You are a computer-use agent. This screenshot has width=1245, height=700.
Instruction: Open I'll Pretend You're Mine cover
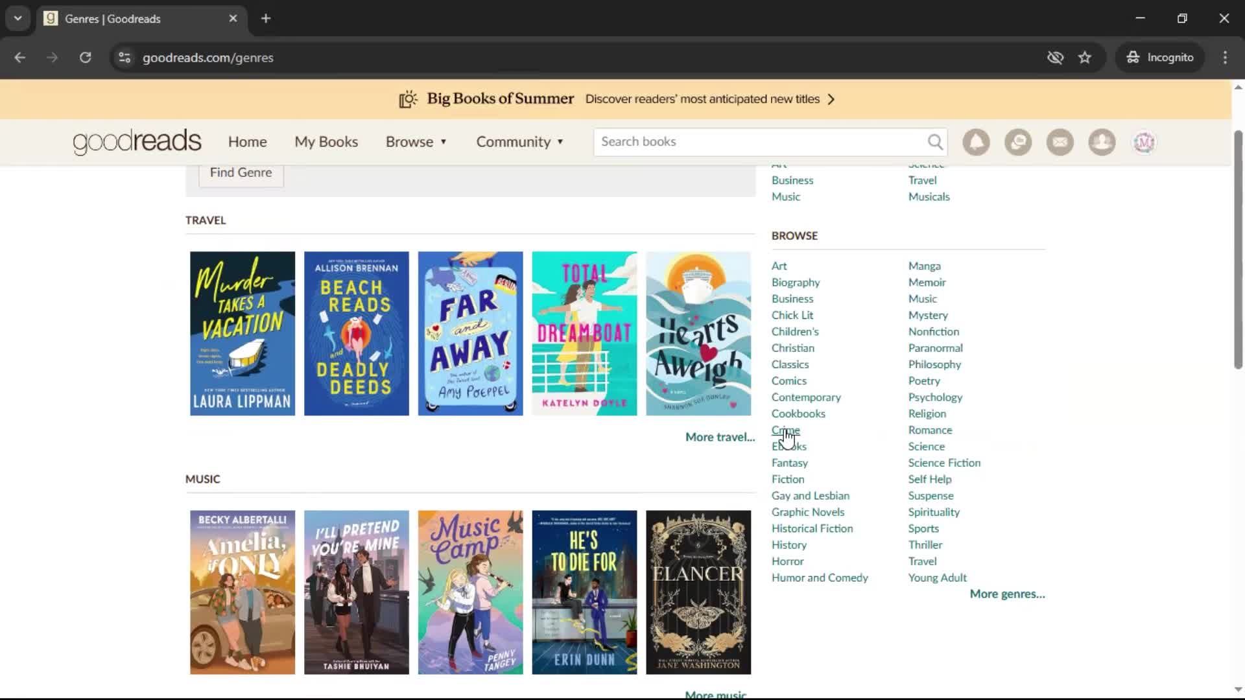356,592
